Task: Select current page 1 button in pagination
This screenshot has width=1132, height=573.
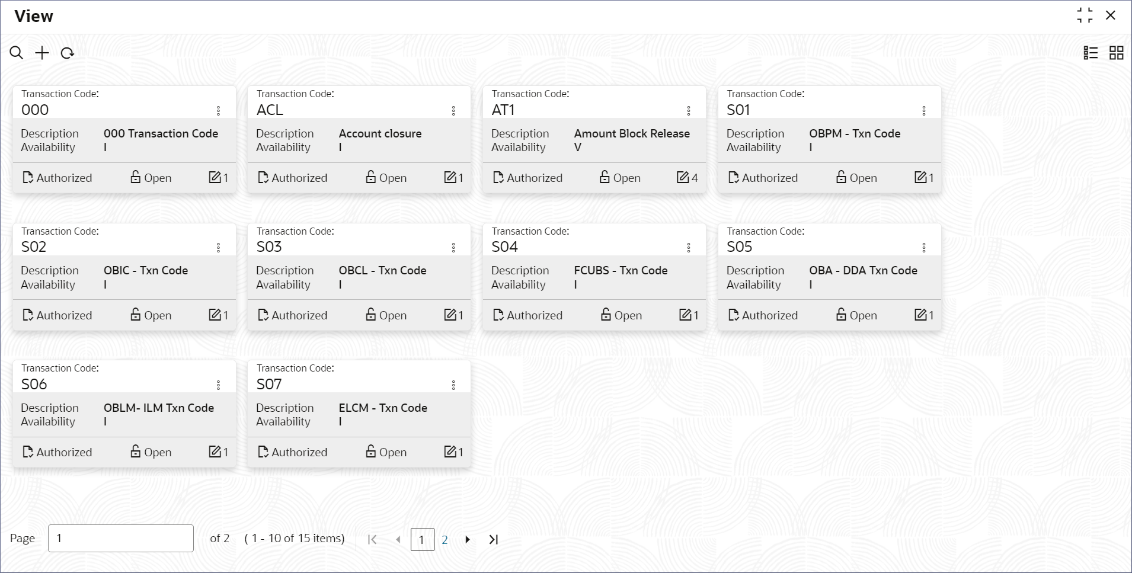Action: [x=422, y=540]
